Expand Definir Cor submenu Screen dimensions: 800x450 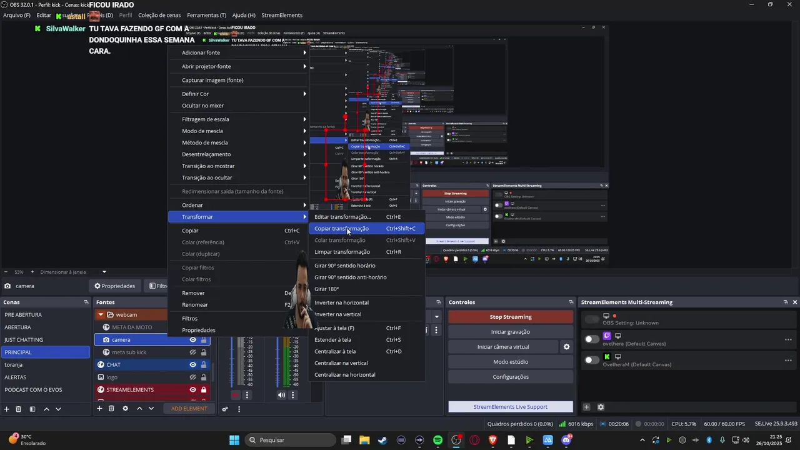(x=238, y=94)
